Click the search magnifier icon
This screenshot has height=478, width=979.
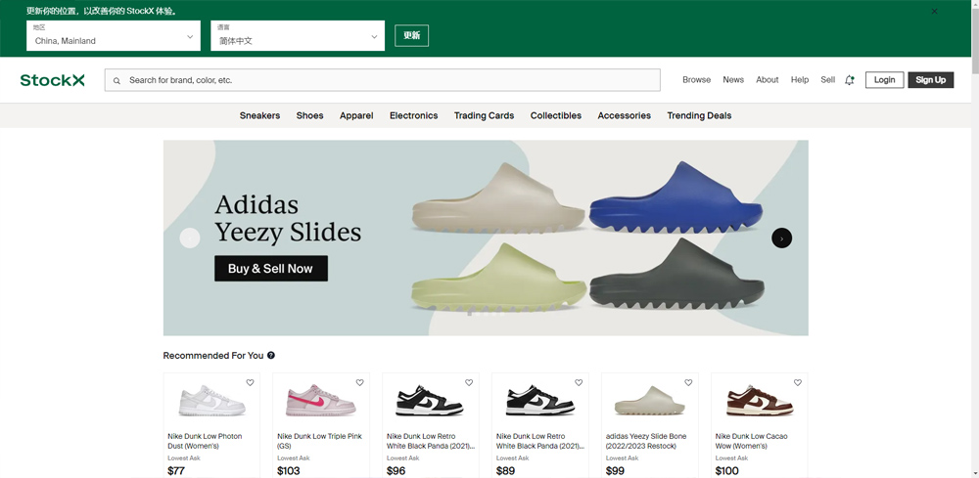click(x=117, y=80)
